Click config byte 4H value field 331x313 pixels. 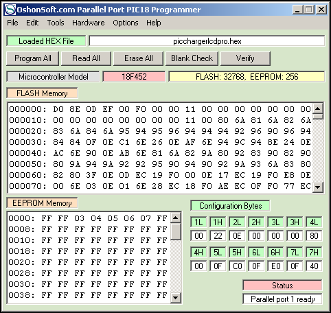click(198, 266)
